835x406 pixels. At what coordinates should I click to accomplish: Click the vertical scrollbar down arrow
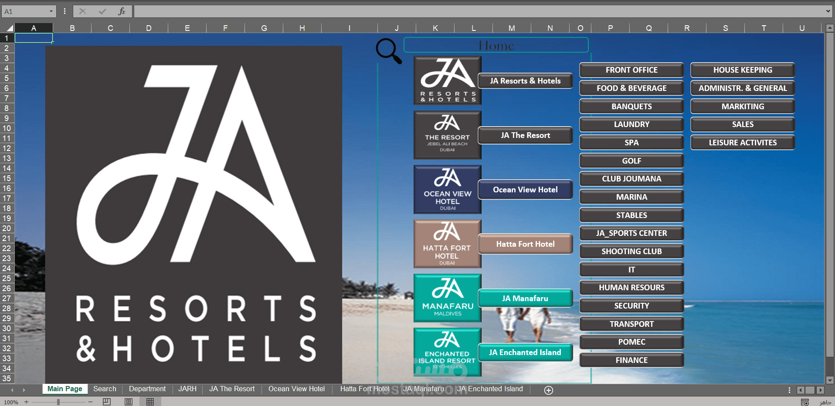(830, 380)
